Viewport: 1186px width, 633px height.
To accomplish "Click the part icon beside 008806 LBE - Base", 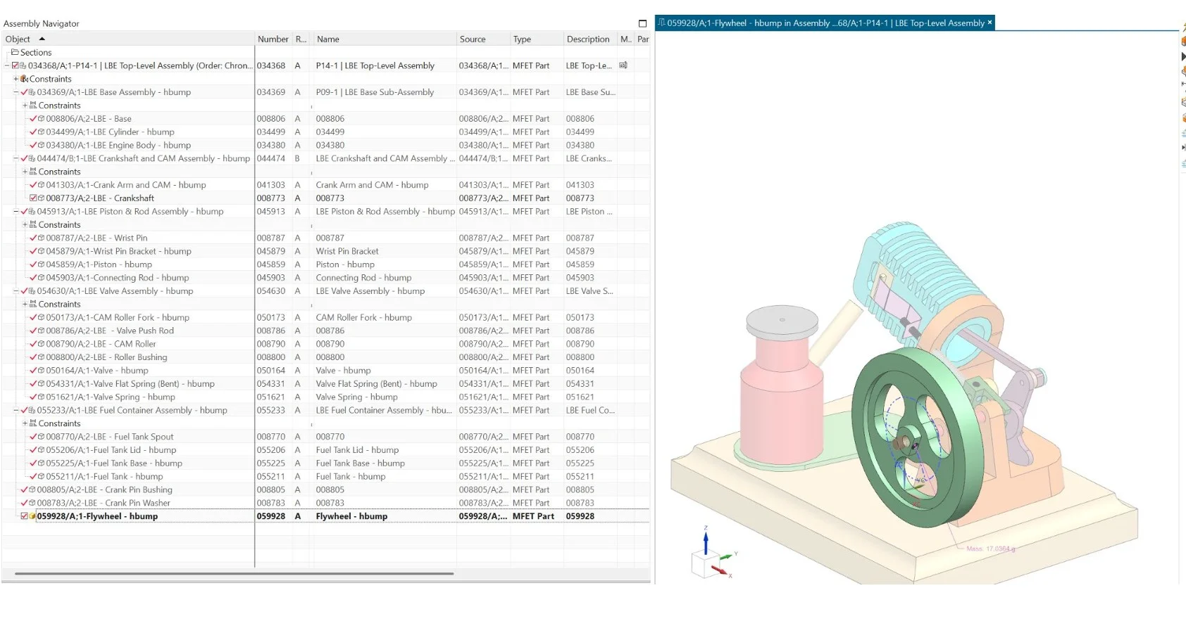I will (42, 119).
